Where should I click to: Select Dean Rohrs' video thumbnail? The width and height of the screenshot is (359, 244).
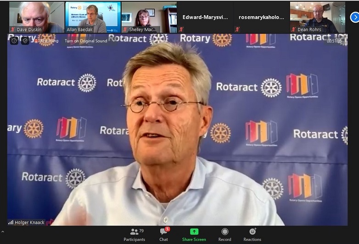318,17
